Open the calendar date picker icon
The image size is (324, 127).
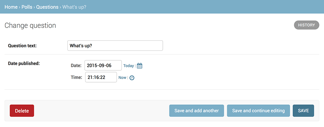click(140, 66)
